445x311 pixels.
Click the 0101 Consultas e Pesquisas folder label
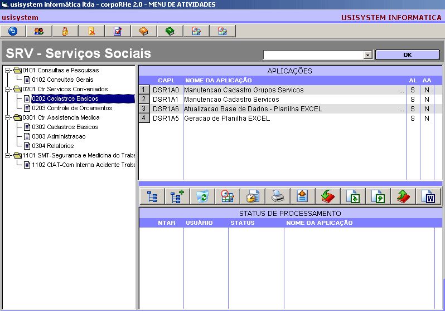pos(61,70)
